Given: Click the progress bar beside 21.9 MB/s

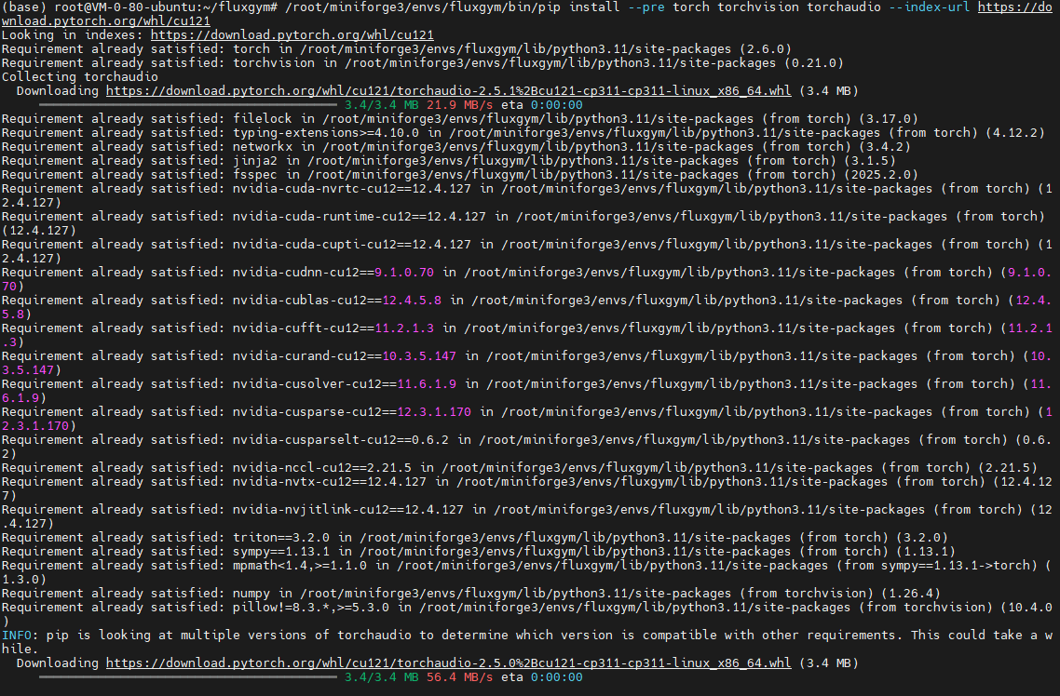Looking at the screenshot, I should pos(188,105).
